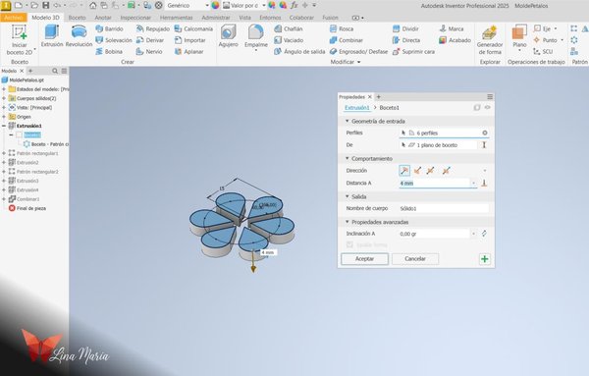
Task: Choose the Chaflán tool
Action: [x=289, y=28]
